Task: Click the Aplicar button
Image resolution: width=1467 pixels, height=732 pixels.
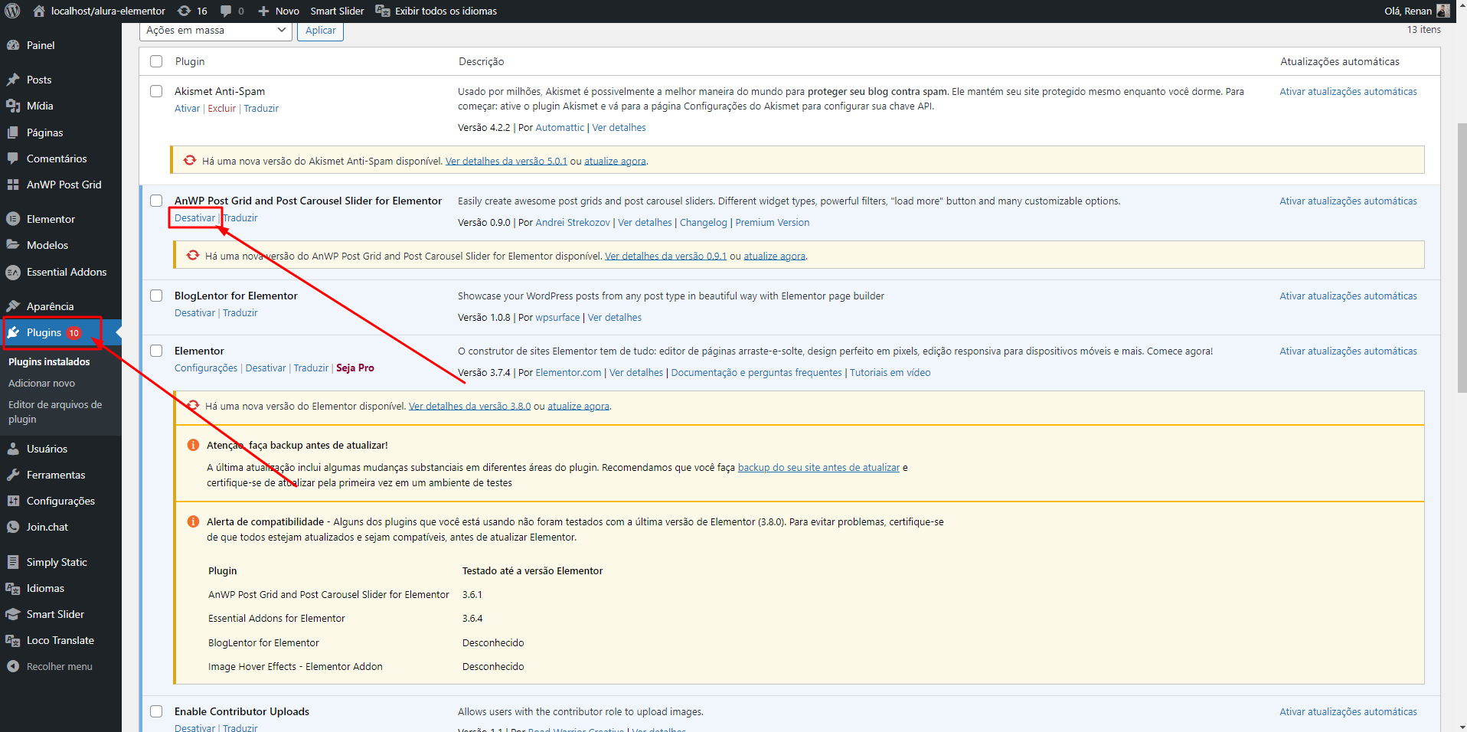Action: pos(320,31)
